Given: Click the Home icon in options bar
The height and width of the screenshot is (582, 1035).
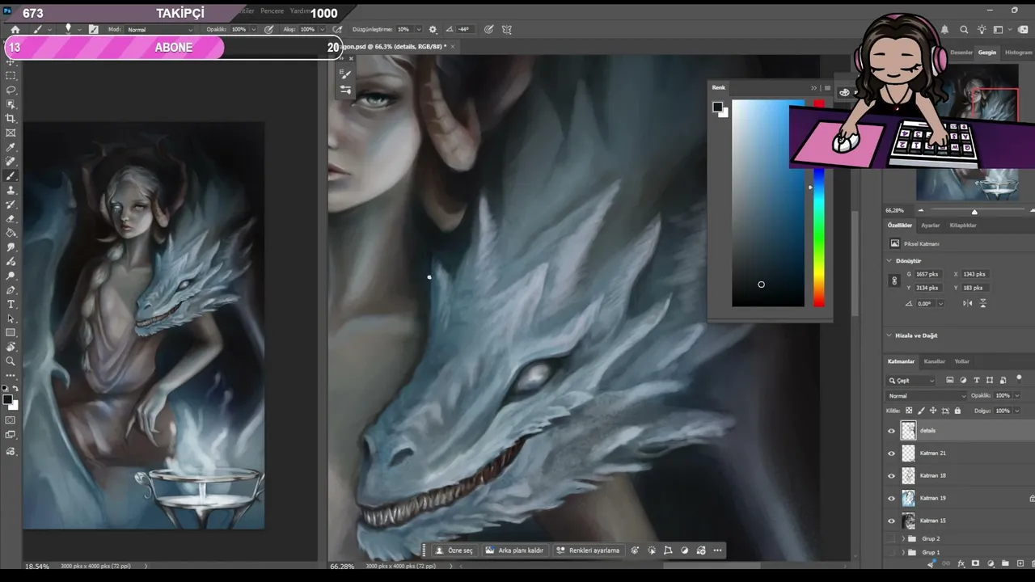Looking at the screenshot, I should (x=15, y=29).
